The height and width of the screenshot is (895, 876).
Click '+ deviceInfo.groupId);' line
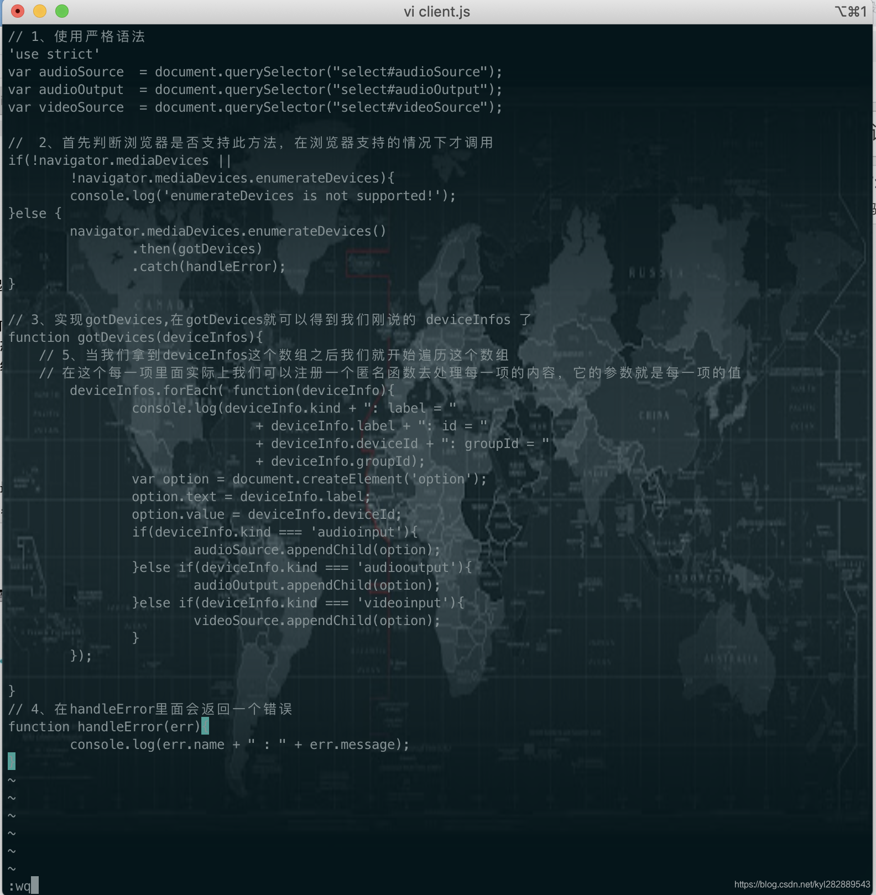pos(340,461)
